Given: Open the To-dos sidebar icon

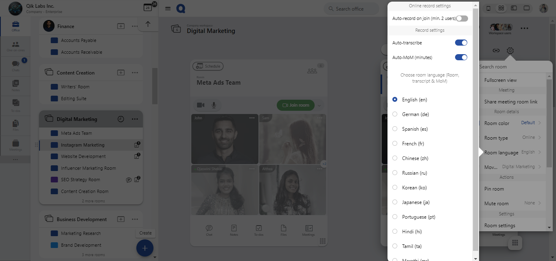Looking at the screenshot, I should (x=15, y=104).
